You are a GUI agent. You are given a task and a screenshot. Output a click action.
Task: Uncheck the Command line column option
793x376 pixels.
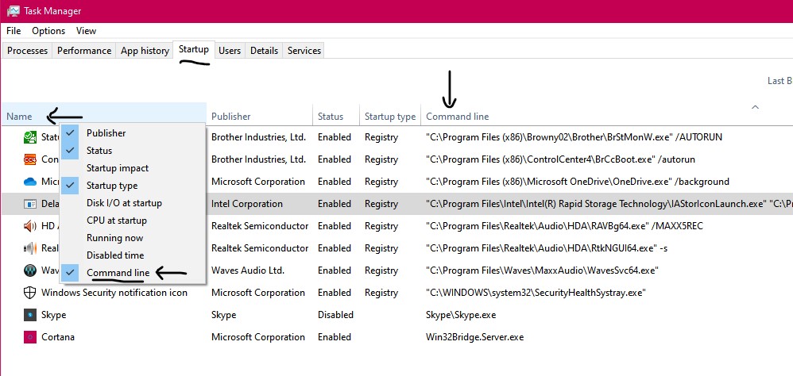click(x=133, y=273)
